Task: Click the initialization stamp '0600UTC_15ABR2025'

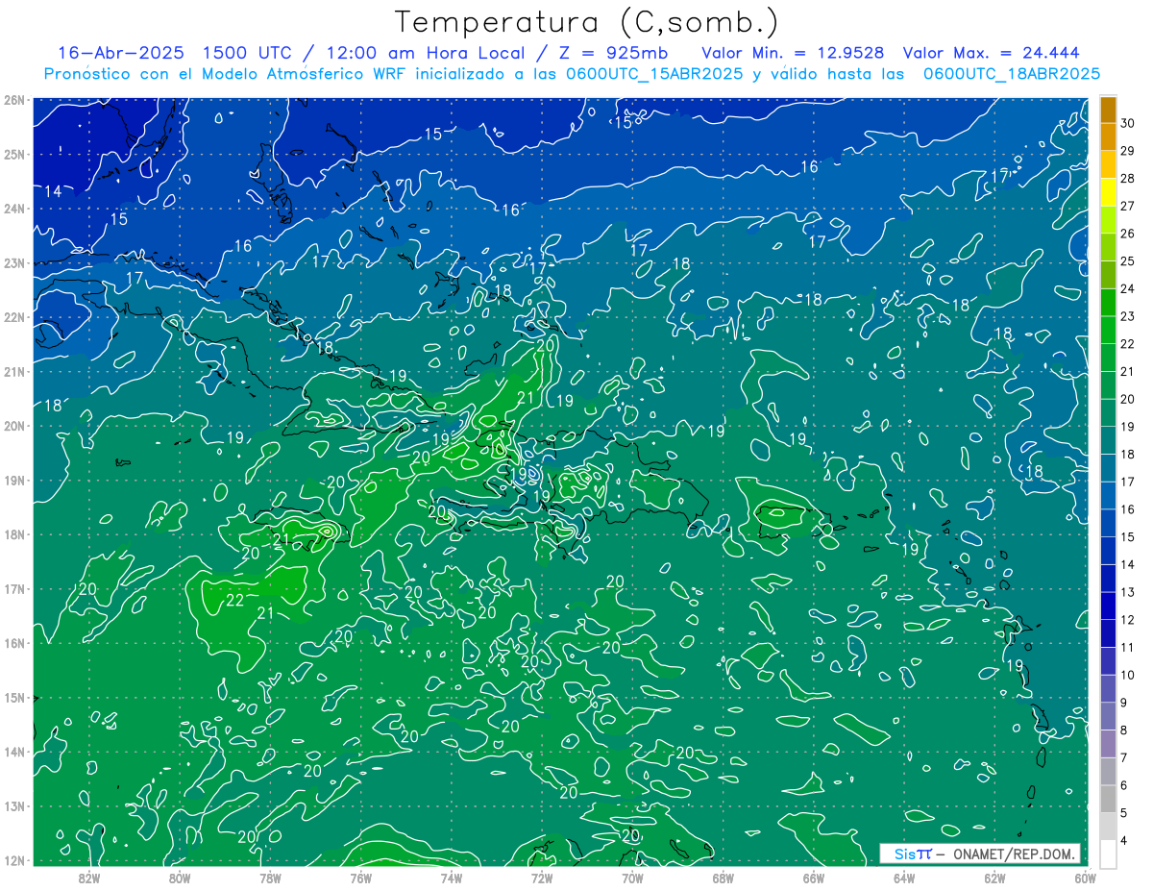Action: pyautogui.click(x=653, y=73)
